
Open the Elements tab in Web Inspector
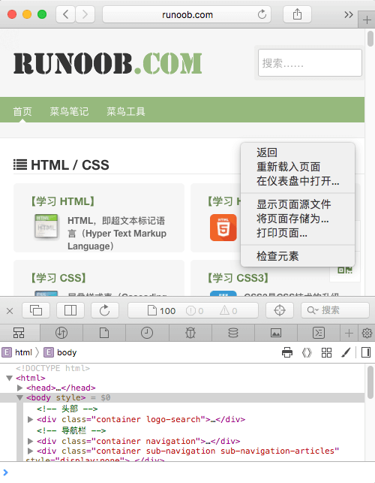tap(19, 333)
